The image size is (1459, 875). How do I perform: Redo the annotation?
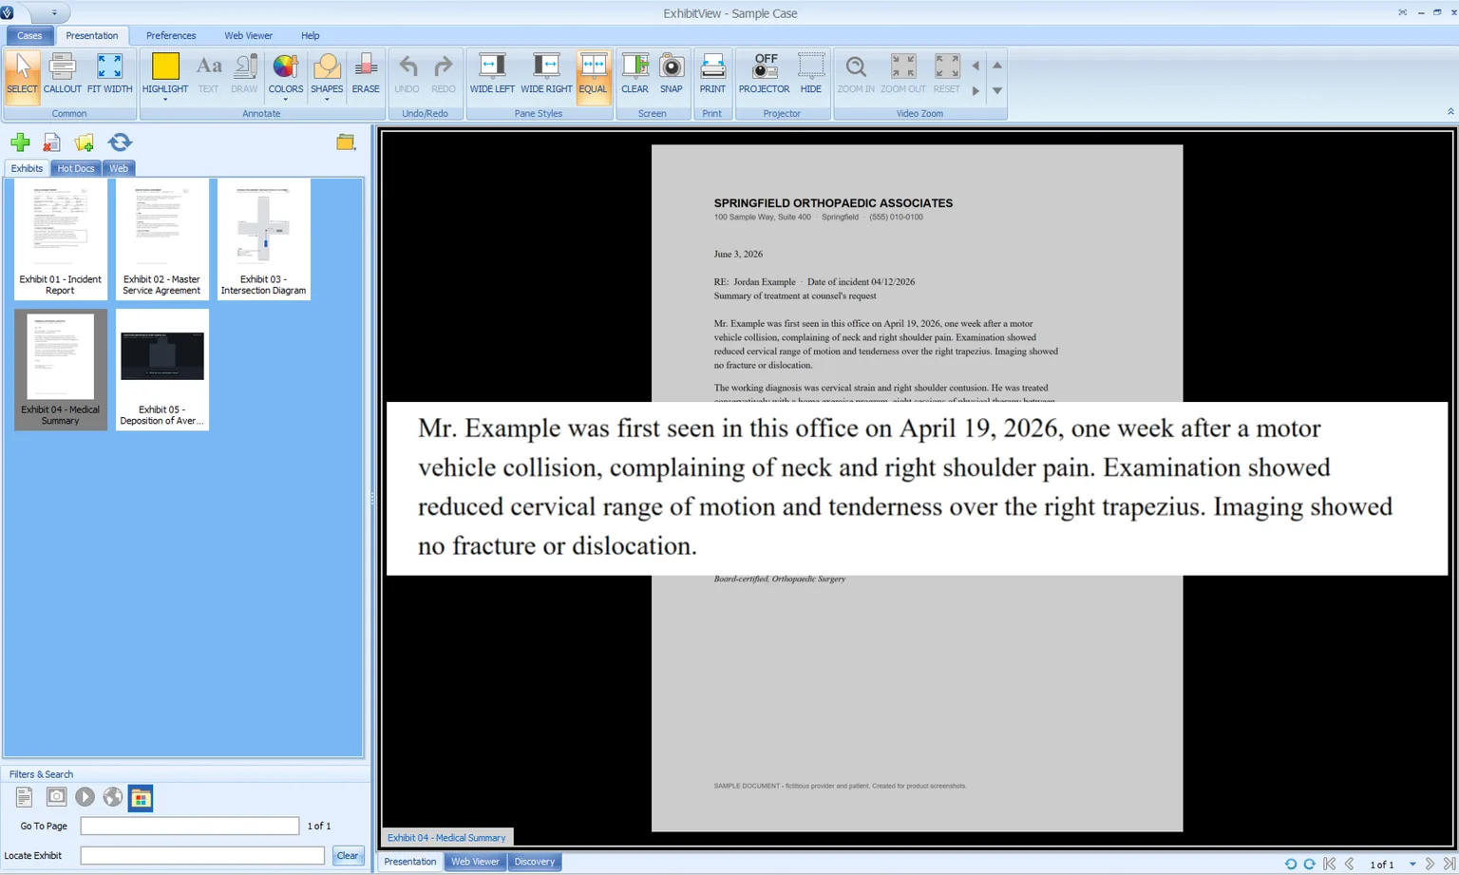[443, 75]
